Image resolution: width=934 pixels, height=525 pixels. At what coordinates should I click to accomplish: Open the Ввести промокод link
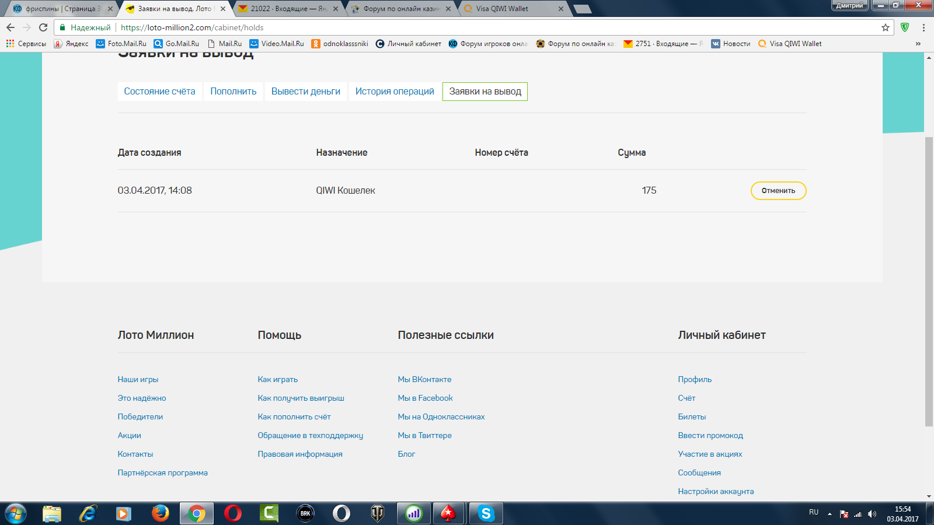(x=710, y=435)
